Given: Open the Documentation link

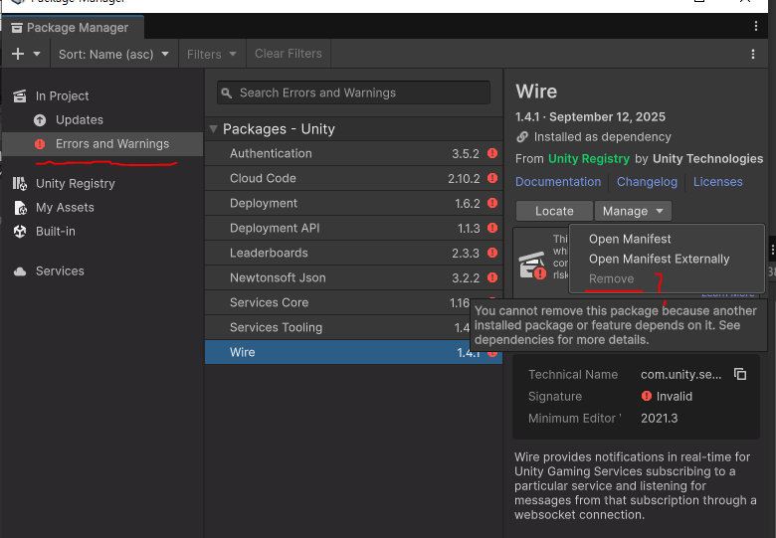Looking at the screenshot, I should pos(558,181).
